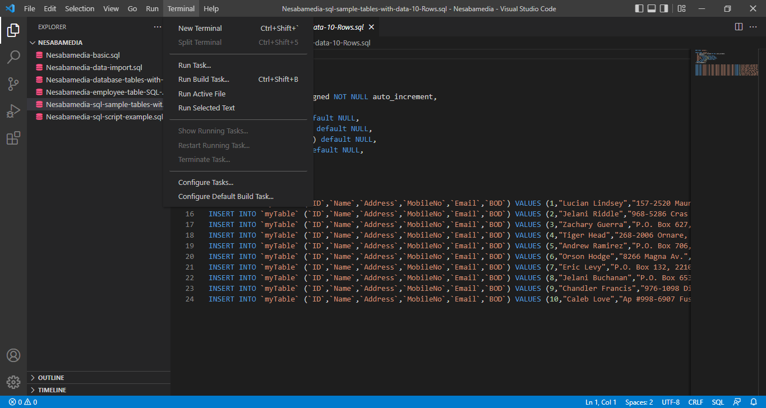Toggle the secondary side bar layout button
The width and height of the screenshot is (766, 408).
tap(664, 8)
